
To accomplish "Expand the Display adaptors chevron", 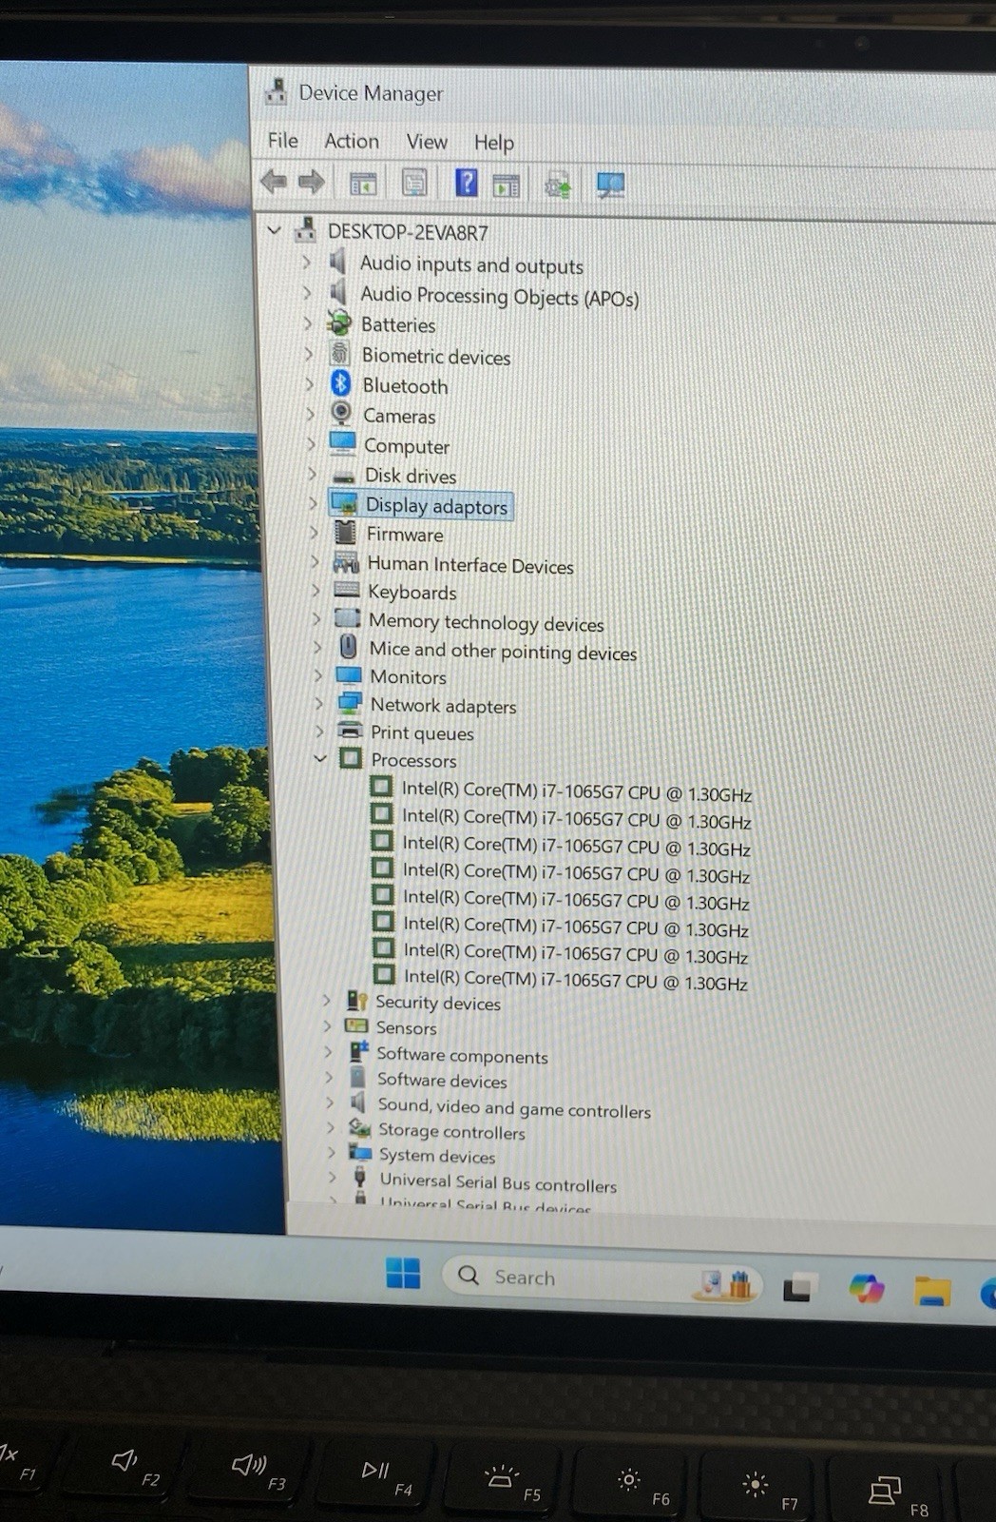I will click(x=313, y=503).
